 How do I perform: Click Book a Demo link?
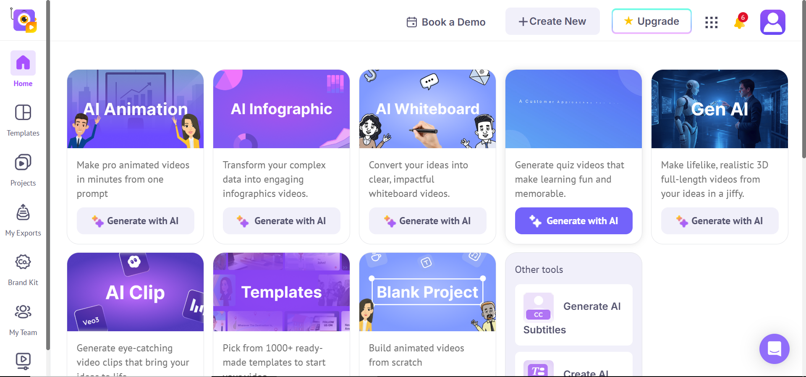coord(446,22)
